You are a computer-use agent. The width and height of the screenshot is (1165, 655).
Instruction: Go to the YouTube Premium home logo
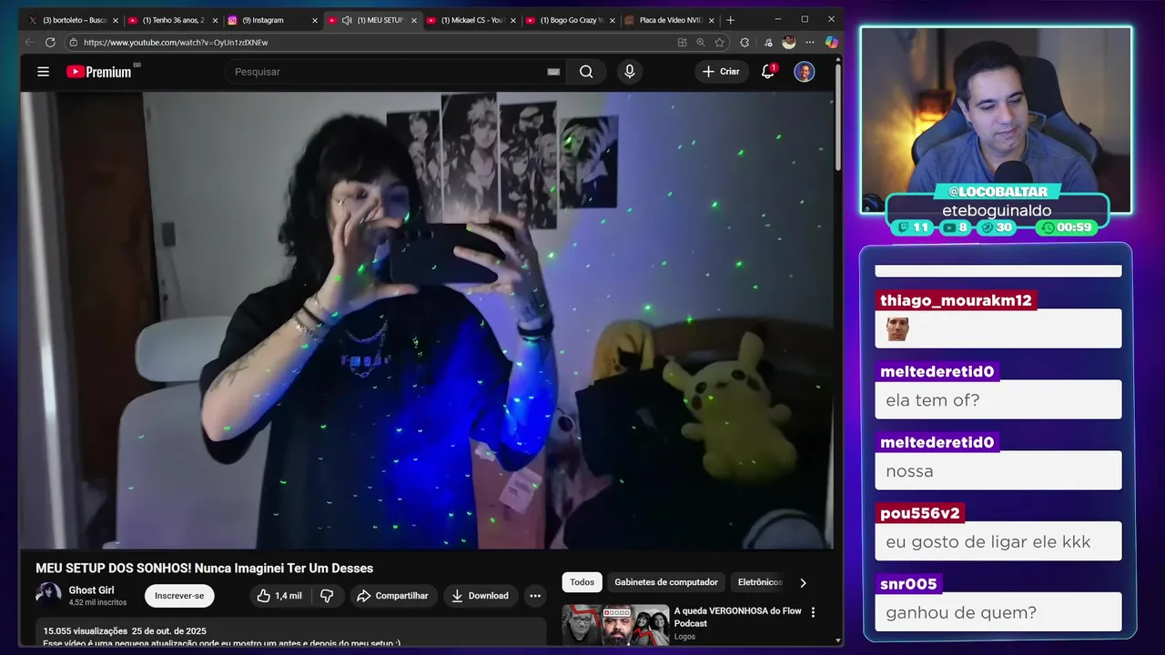[99, 72]
